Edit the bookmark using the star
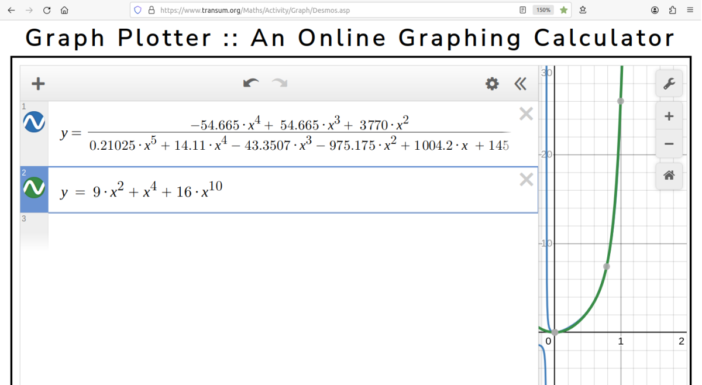The image size is (702, 385). point(563,10)
